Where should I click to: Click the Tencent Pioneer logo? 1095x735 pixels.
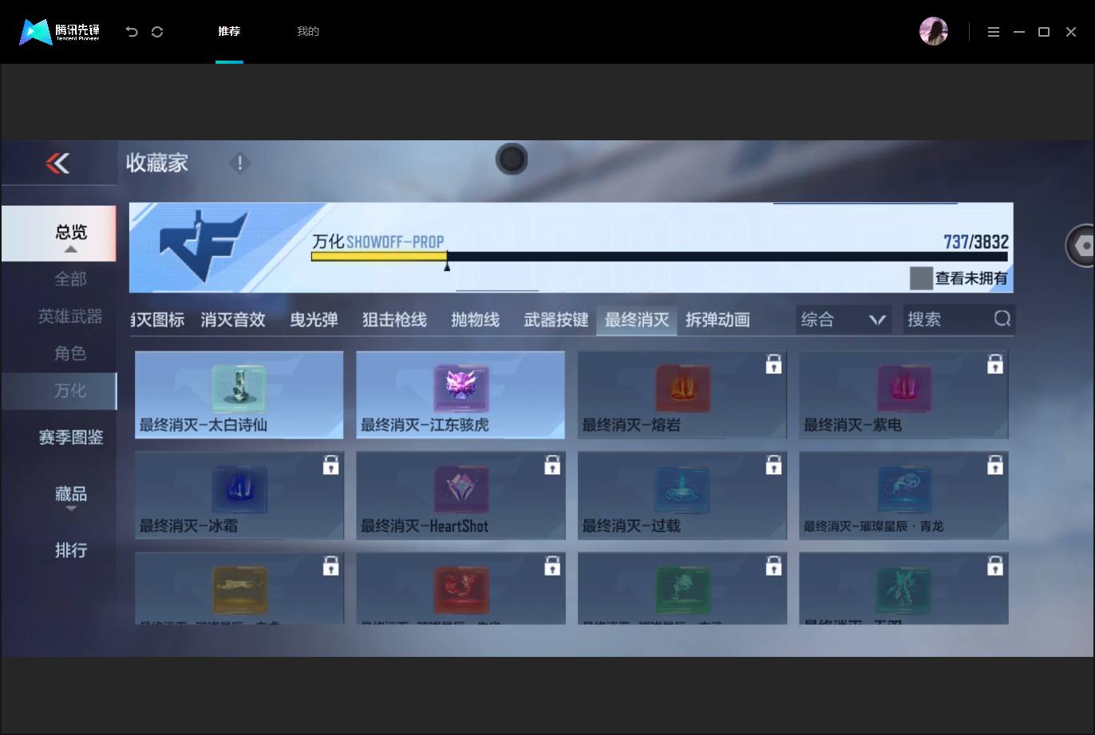[60, 32]
